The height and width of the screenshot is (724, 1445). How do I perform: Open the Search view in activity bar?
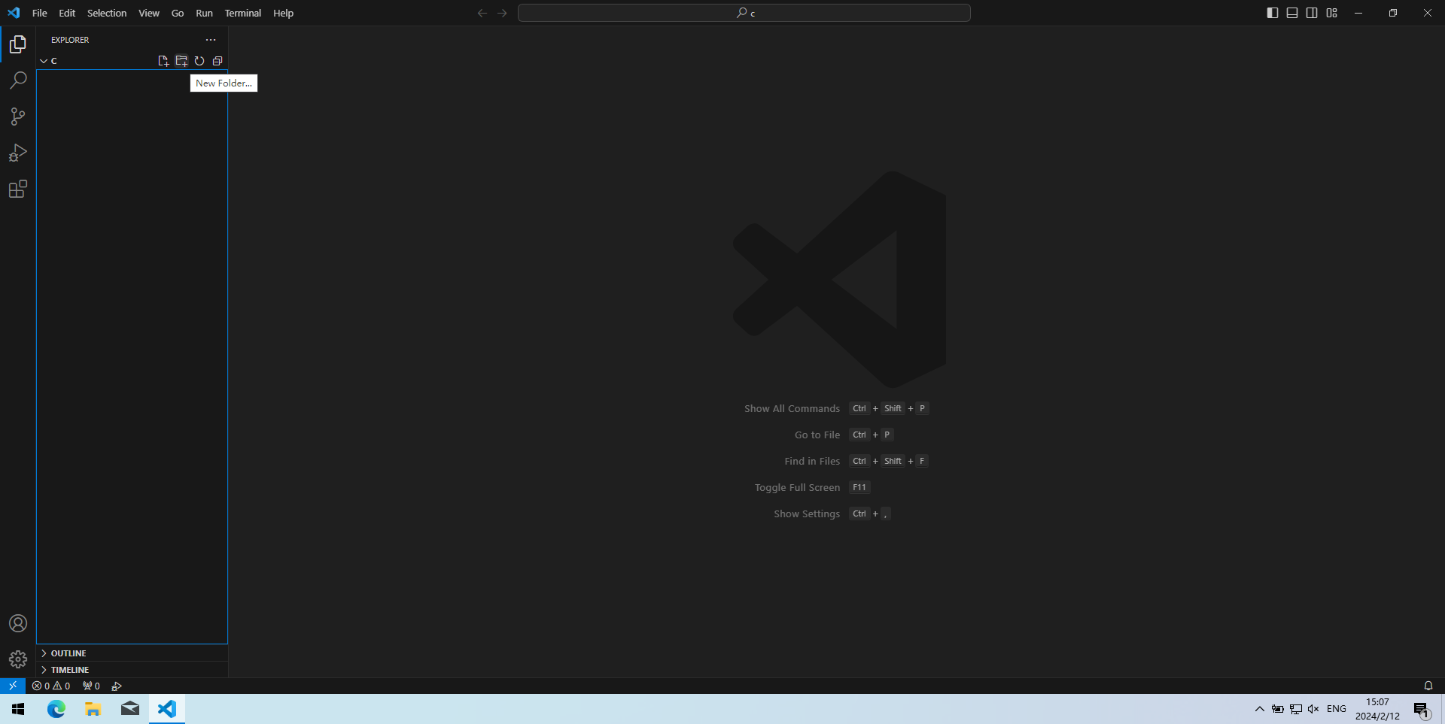pos(18,80)
